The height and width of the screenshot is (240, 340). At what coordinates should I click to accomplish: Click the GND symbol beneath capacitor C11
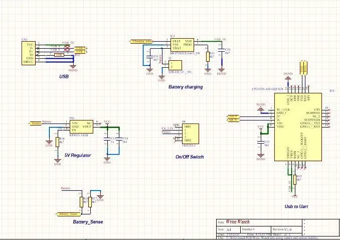(x=149, y=71)
